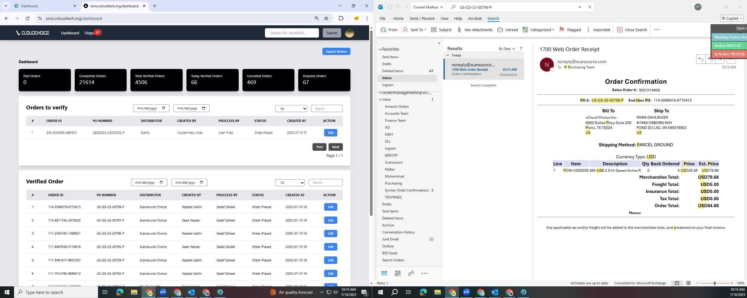Open the Chrome extensions puzzle icon
Screen dimensions: 747x298
click(341, 18)
